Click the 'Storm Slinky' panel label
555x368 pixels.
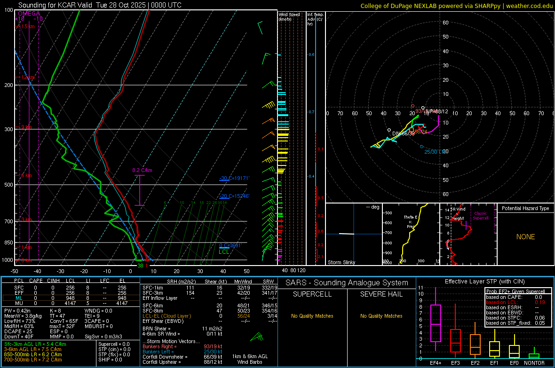tap(341, 262)
